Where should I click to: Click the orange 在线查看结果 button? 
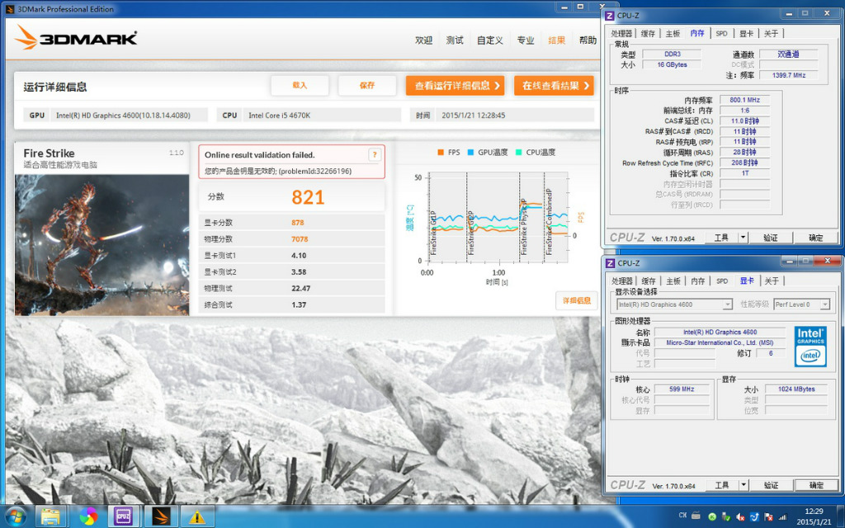tap(554, 85)
